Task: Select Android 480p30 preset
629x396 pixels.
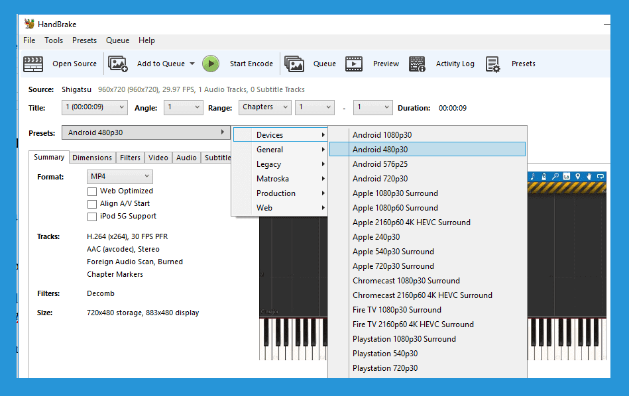Action: coord(428,150)
